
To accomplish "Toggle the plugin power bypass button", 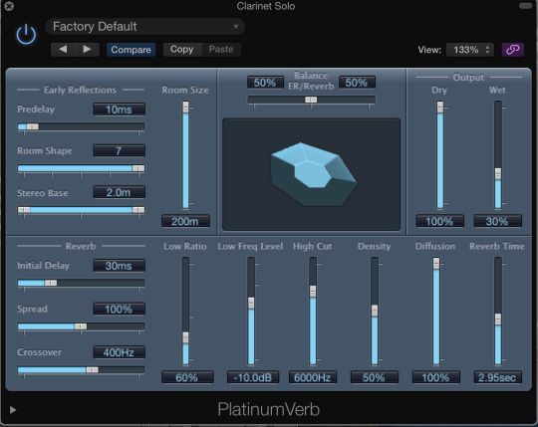I will pyautogui.click(x=26, y=35).
